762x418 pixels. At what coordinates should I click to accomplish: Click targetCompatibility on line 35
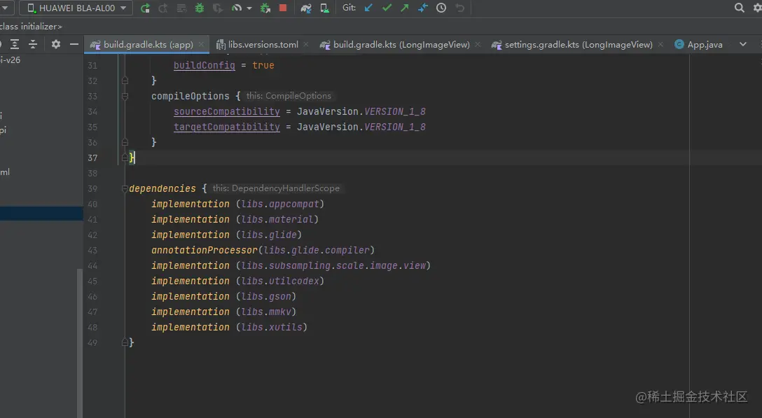[x=226, y=127]
